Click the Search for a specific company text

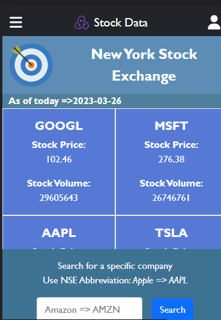[x=115, y=266]
